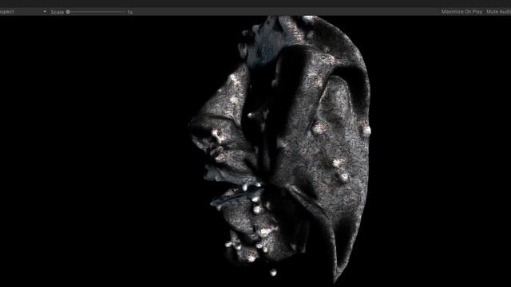Toggle Mute Audio
This screenshot has width=511, height=287.
click(498, 12)
